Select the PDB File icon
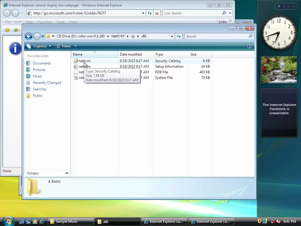The height and width of the screenshot is (226, 301). 76,72
